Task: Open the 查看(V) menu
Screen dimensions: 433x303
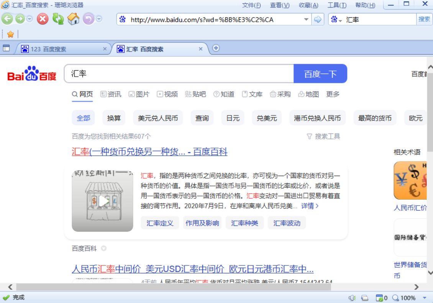Action: click(280, 5)
